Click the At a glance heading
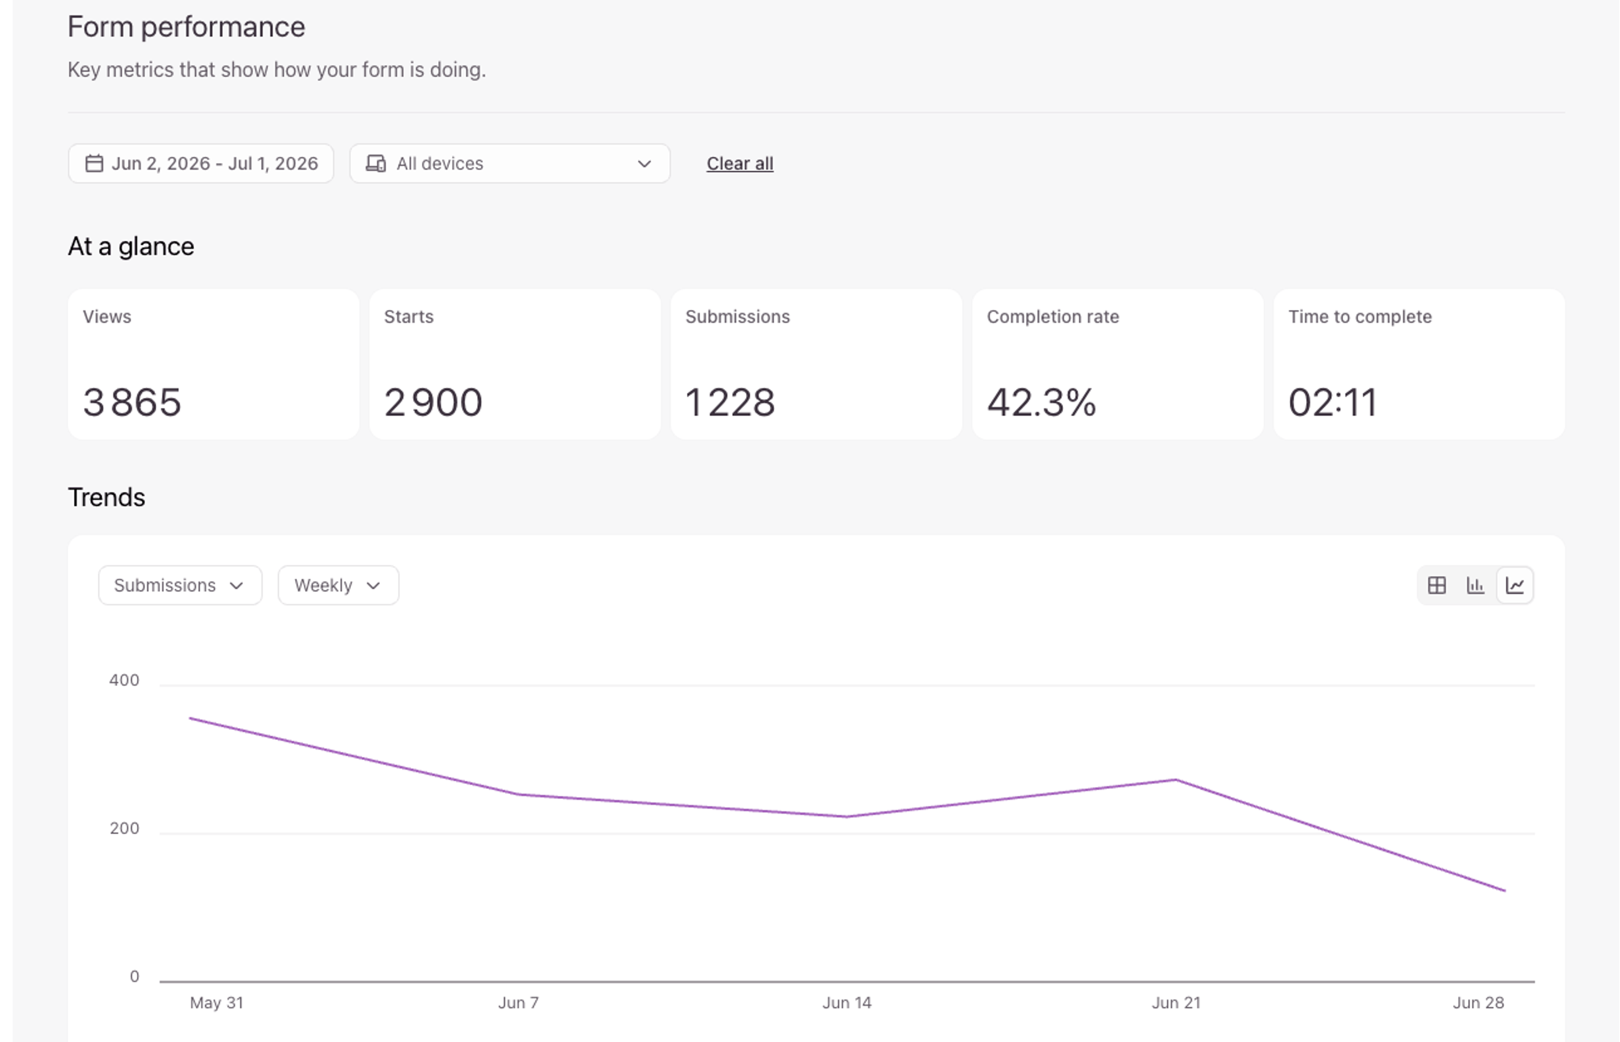1620x1042 pixels. 131,246
